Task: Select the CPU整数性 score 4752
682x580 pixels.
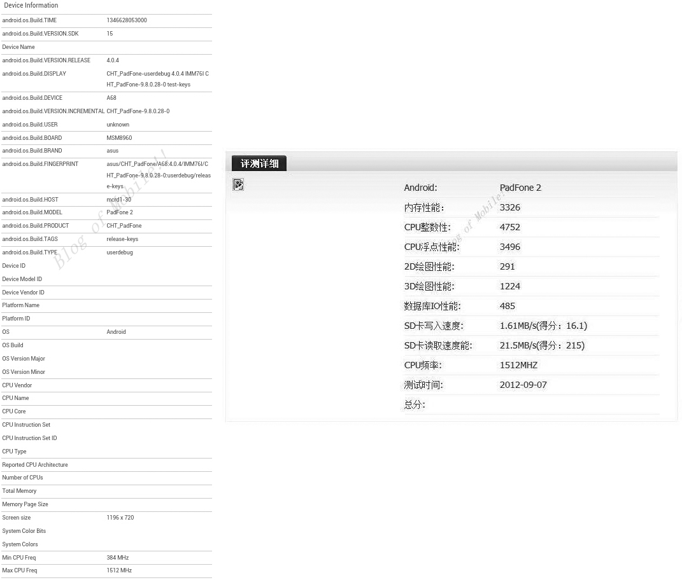Action: coord(510,227)
